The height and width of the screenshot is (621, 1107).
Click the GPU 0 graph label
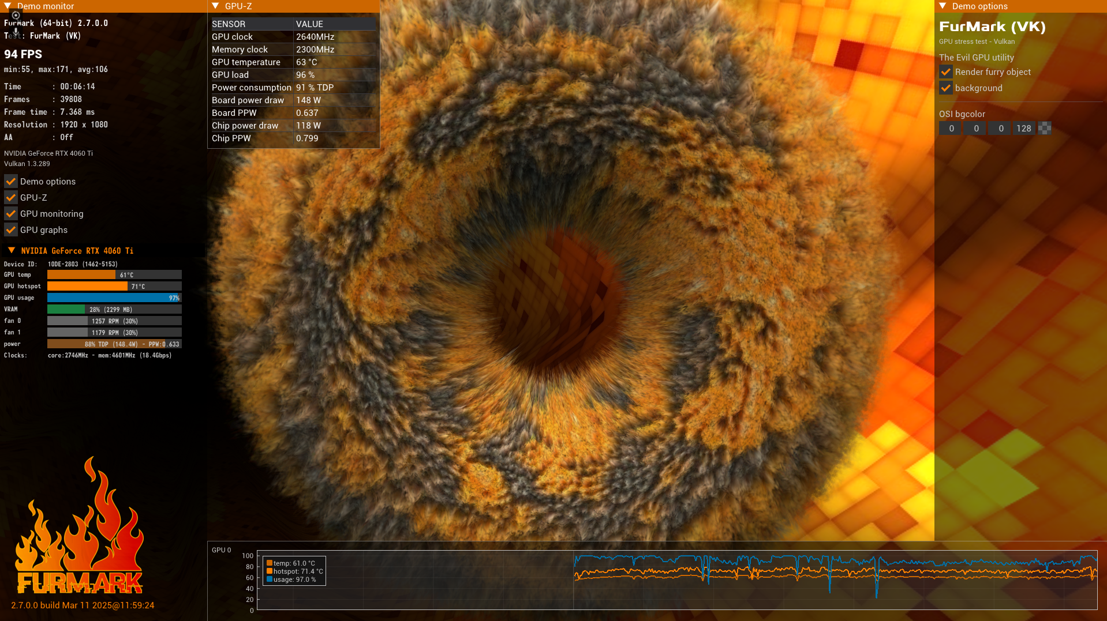(x=221, y=550)
